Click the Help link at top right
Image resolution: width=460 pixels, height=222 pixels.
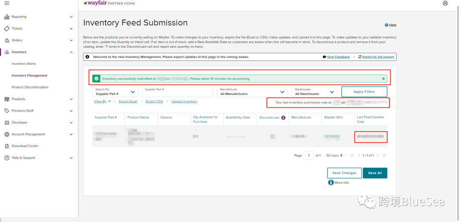pos(393,25)
